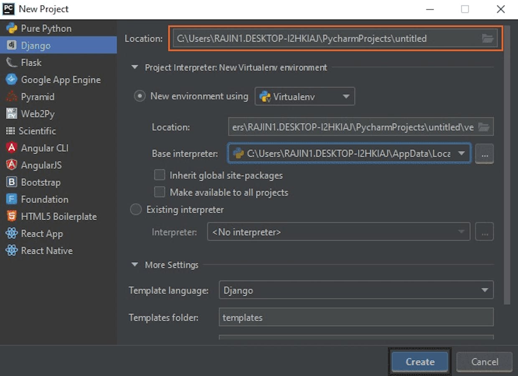Select Existing interpreter radio button
Viewport: 518px width, 376px height.
click(136, 209)
